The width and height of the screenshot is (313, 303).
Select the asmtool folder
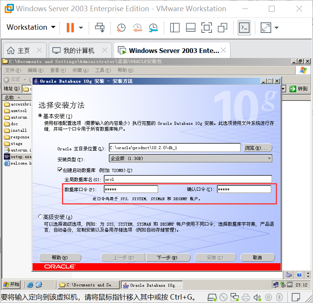[15, 111]
